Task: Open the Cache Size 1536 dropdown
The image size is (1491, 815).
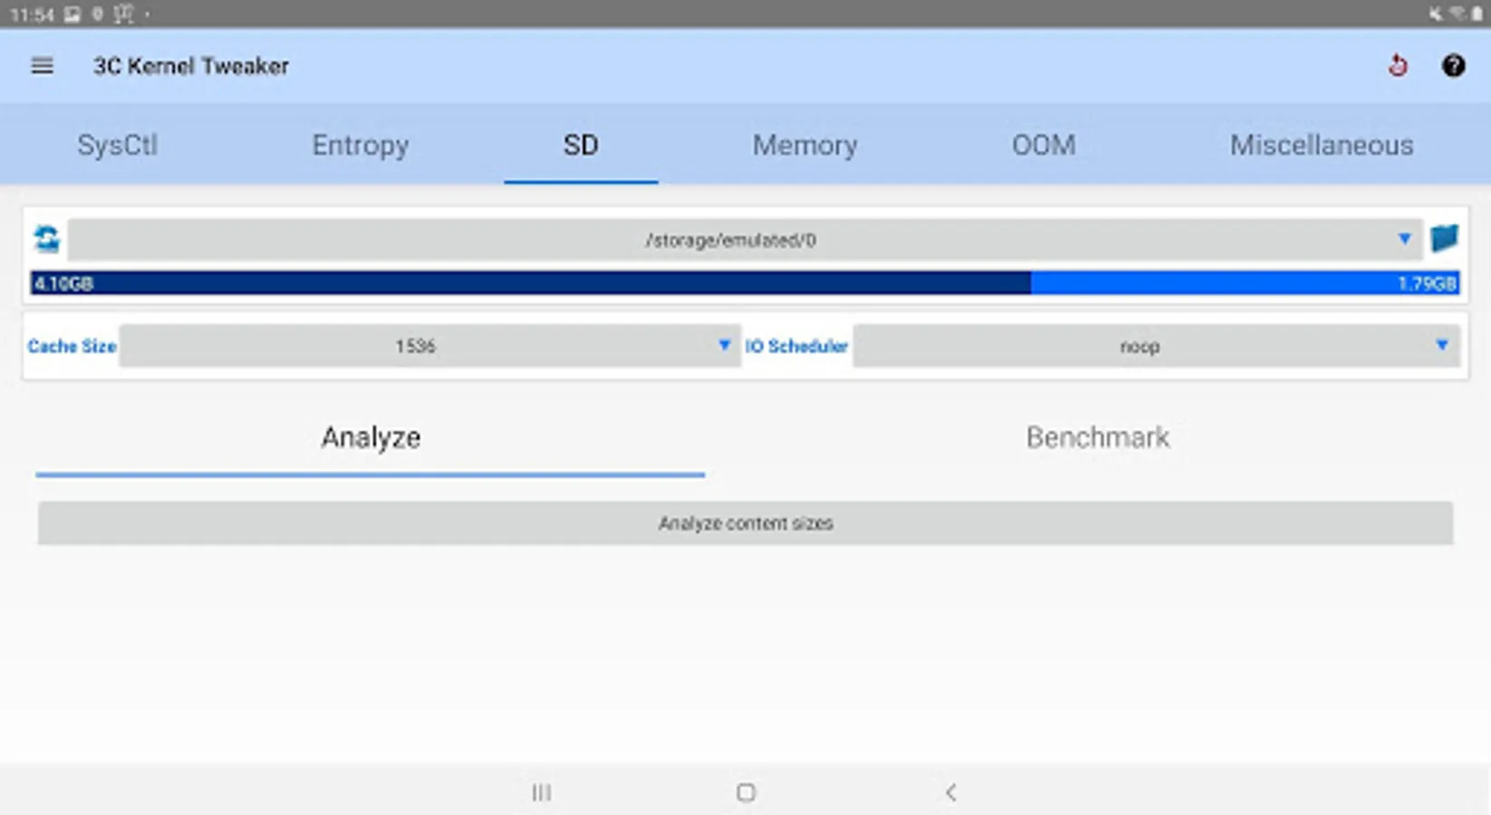Action: 430,346
